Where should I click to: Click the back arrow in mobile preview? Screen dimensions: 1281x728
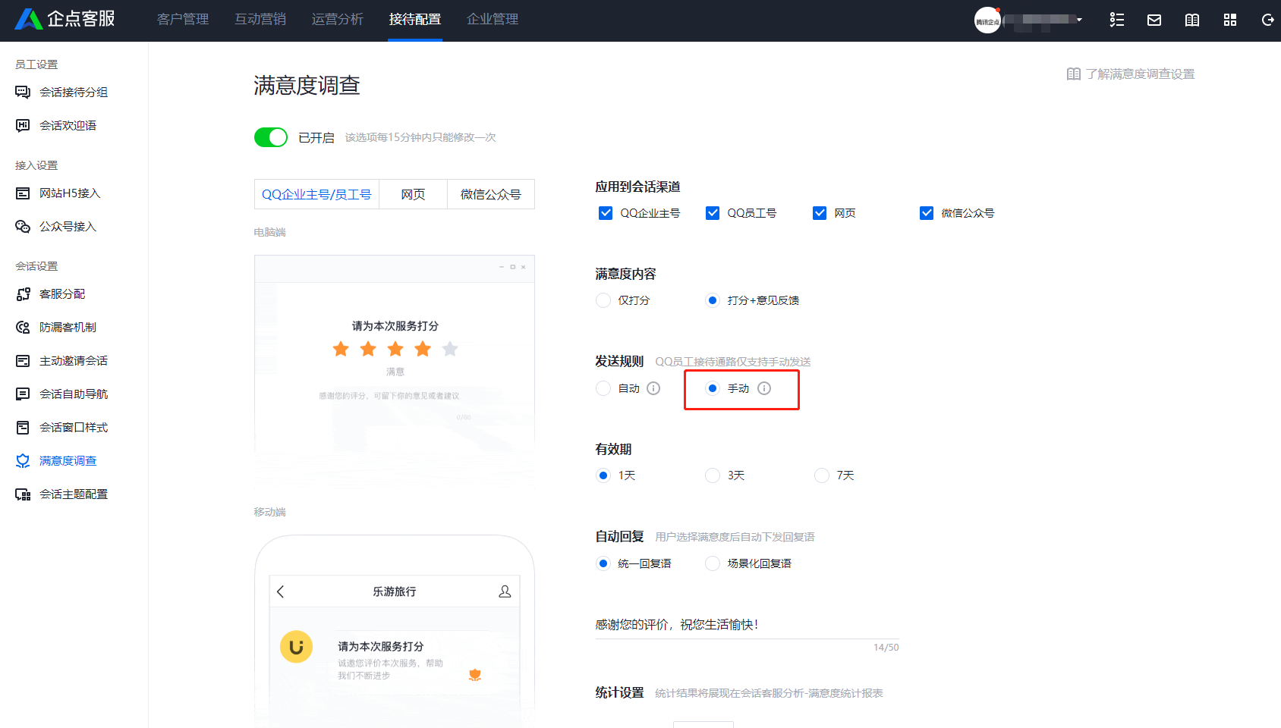tap(281, 591)
